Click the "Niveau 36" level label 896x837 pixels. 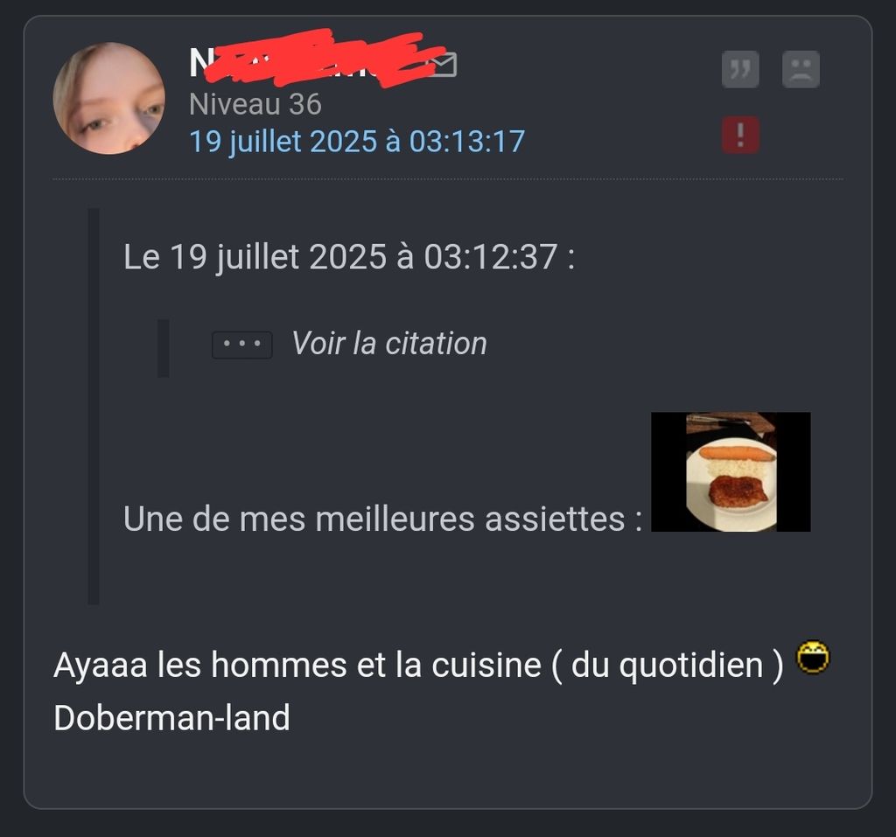pos(255,105)
